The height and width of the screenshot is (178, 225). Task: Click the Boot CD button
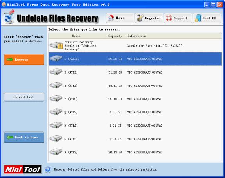point(207,18)
